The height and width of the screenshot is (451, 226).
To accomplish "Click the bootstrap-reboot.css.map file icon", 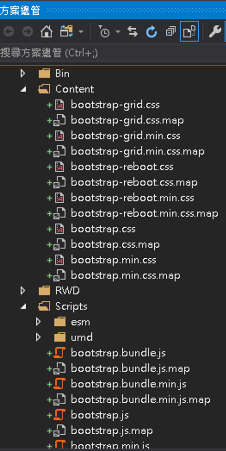I will pos(59,182).
